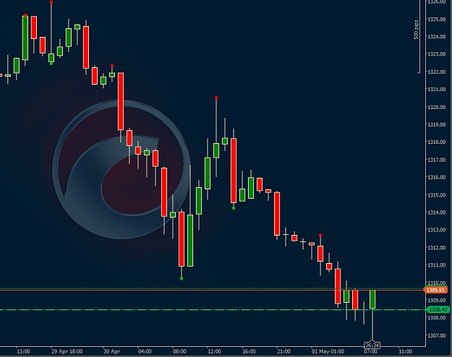The image size is (452, 357).
Task: Click the 1321.00 price axis label
Action: pos(436,90)
